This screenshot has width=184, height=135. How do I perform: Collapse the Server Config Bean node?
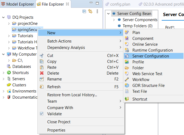(x=108, y=14)
